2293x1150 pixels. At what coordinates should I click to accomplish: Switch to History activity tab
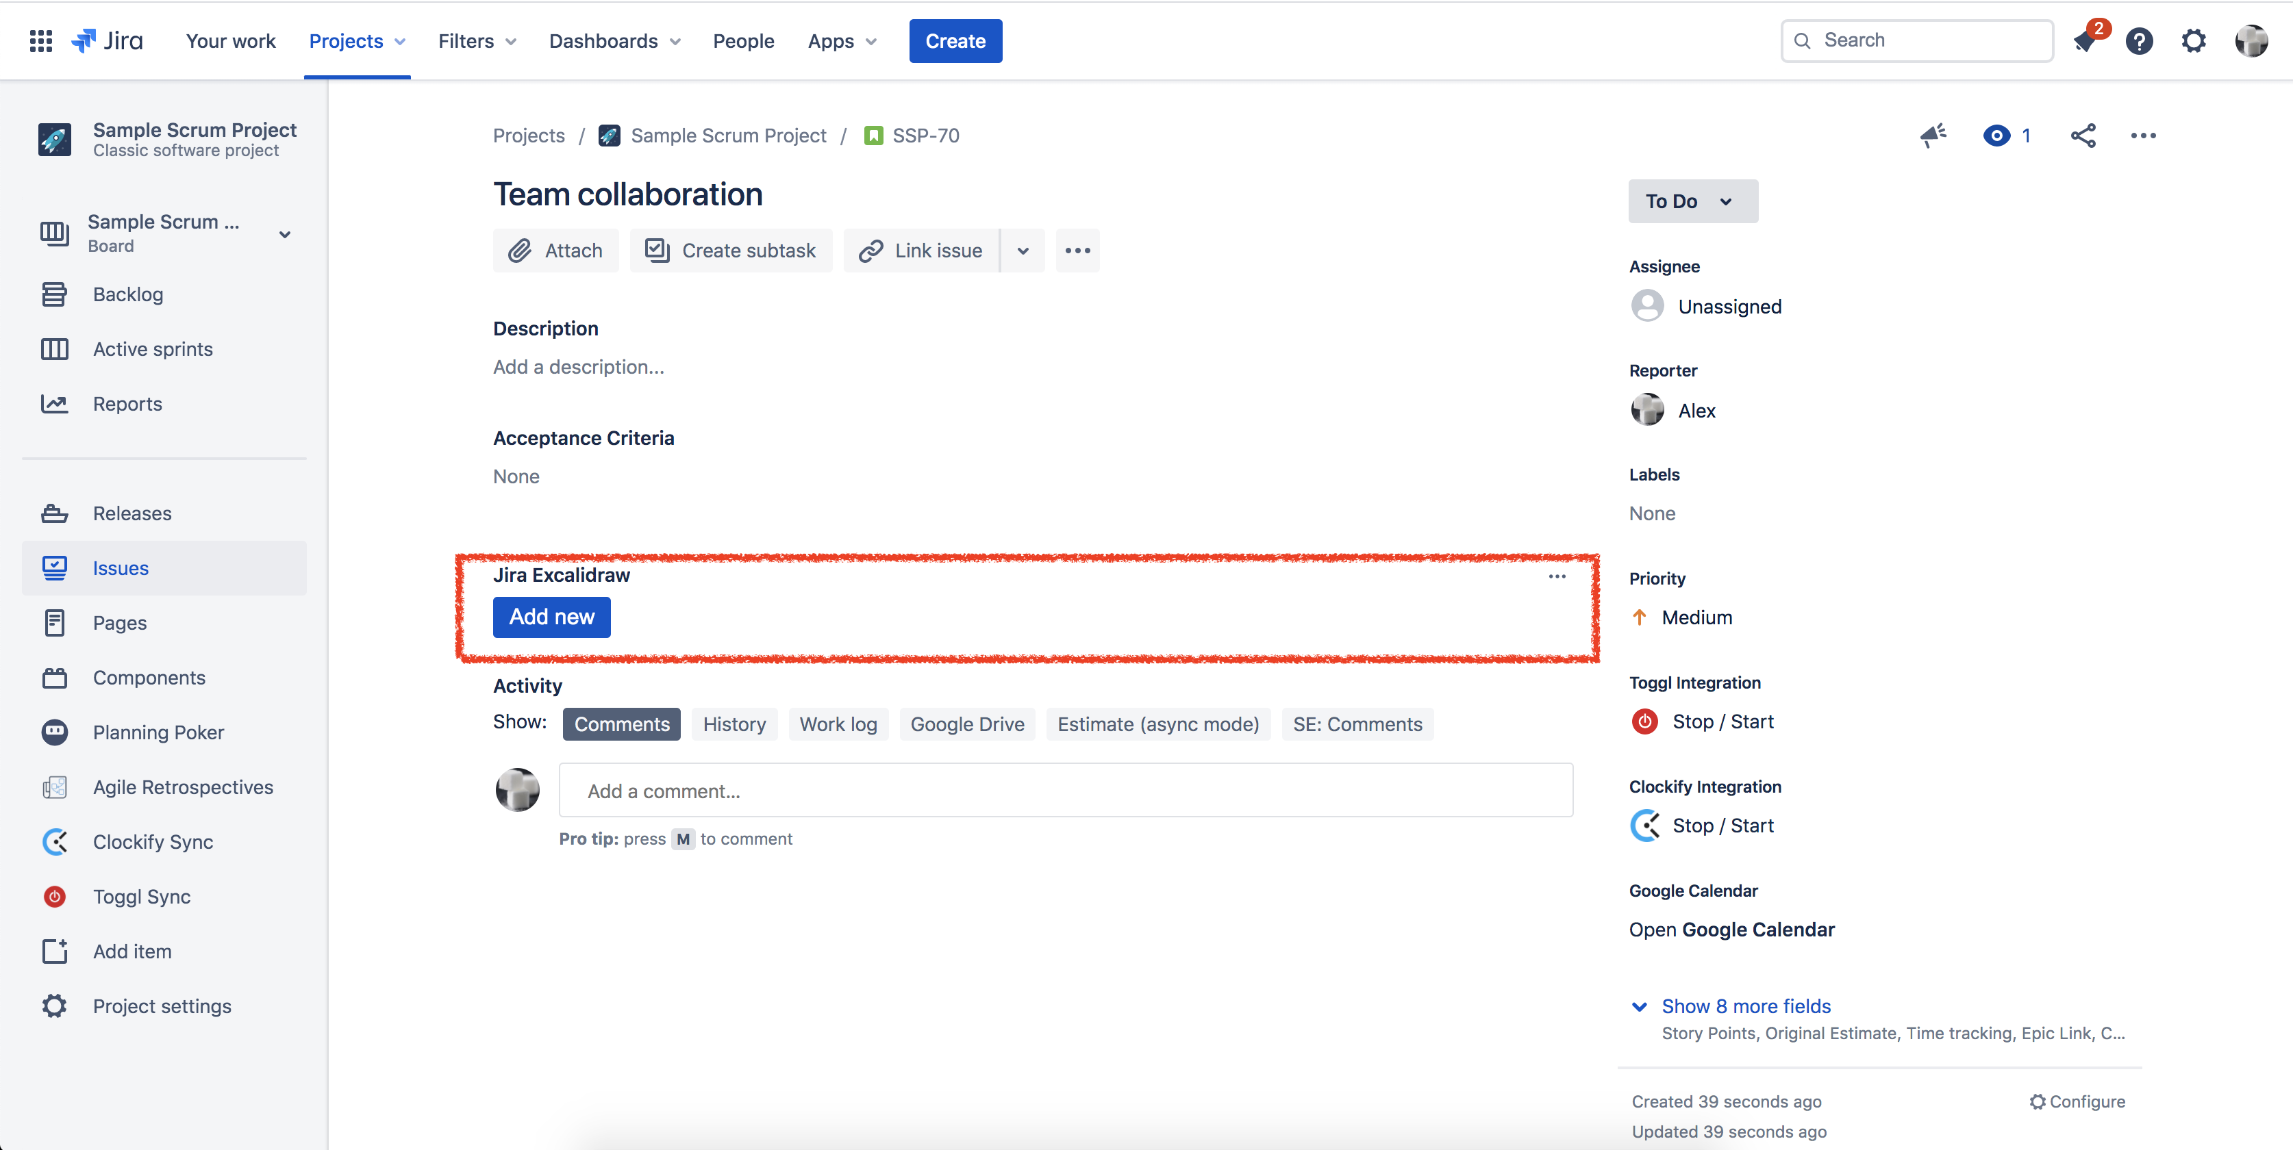click(x=734, y=724)
